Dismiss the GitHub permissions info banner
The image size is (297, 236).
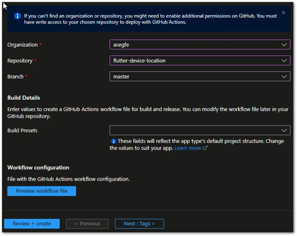click(283, 13)
